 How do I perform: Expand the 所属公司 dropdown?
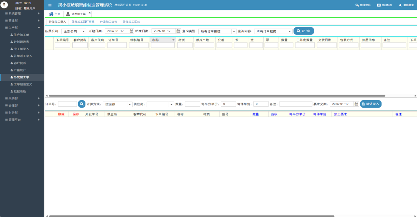pos(83,31)
